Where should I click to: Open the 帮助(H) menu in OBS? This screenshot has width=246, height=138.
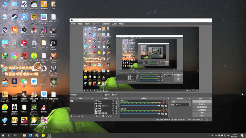[x=122, y=24]
